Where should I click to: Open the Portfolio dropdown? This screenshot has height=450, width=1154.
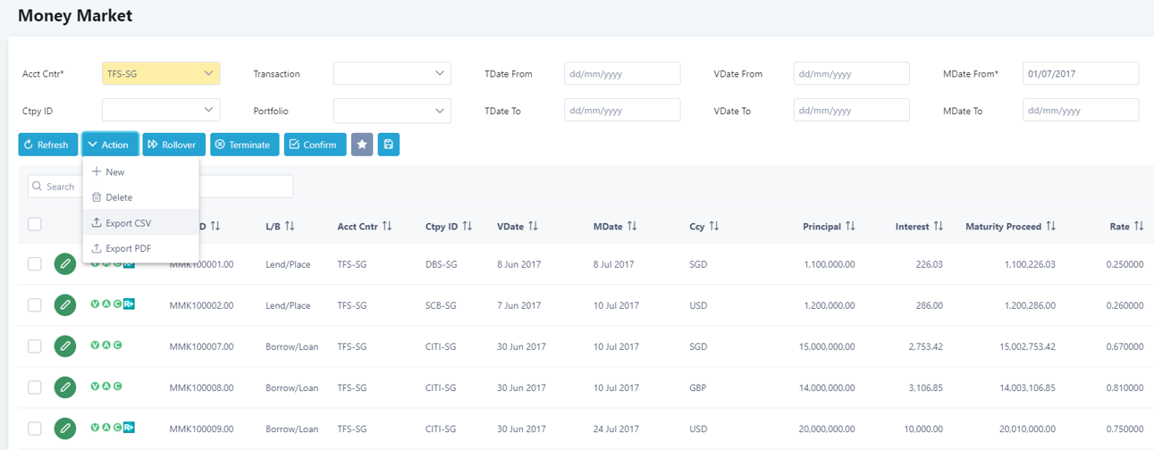pos(392,111)
